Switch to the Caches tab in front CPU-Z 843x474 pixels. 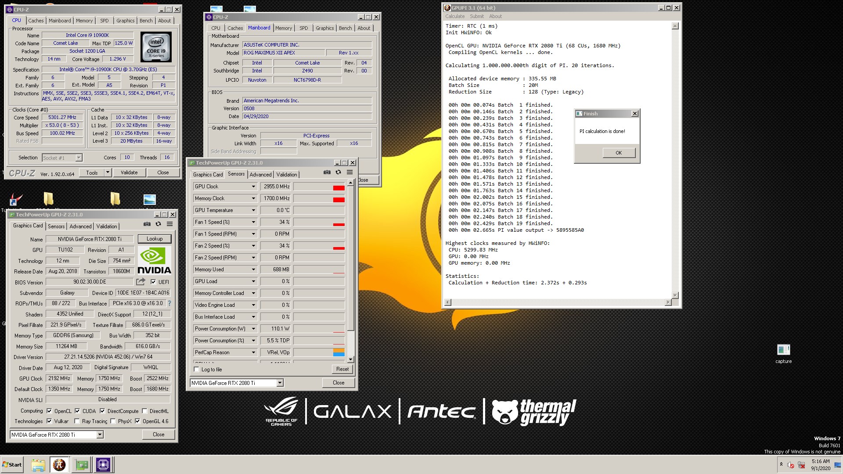(36, 21)
